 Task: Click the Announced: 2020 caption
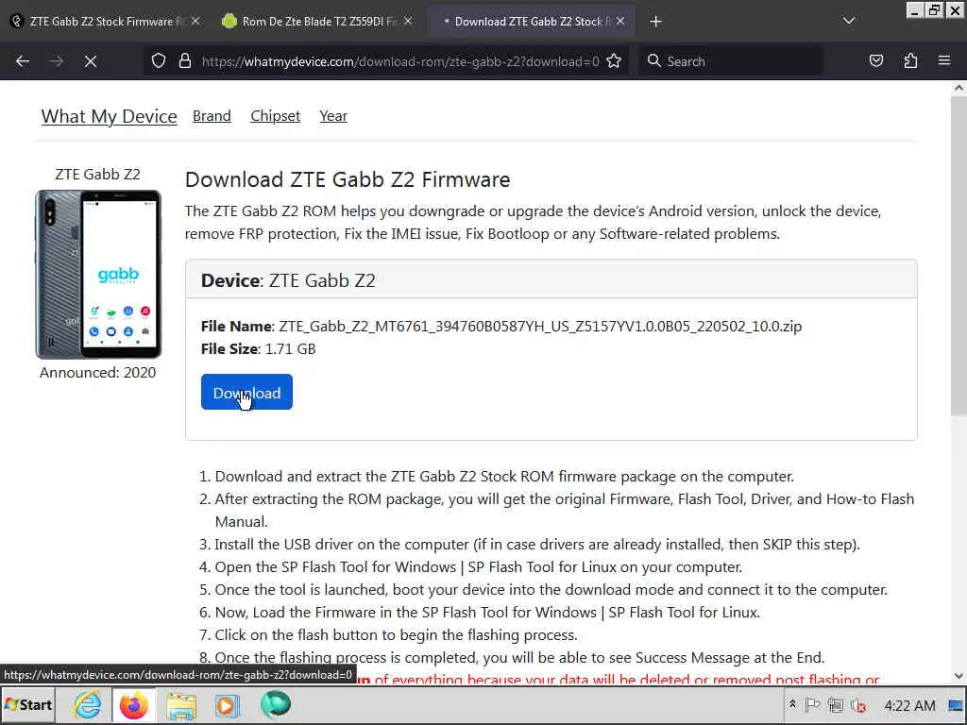coord(97,372)
